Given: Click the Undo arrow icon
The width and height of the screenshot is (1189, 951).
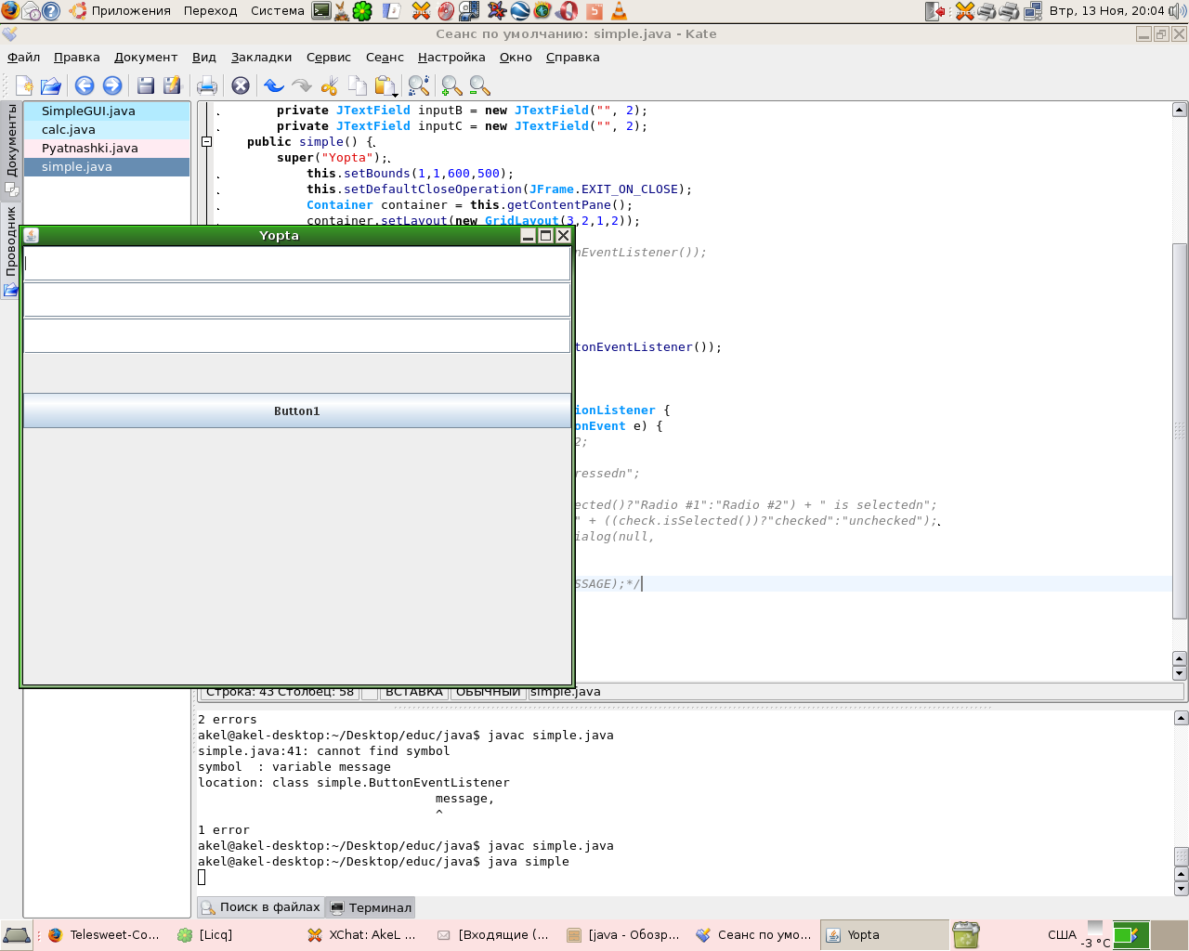Looking at the screenshot, I should coord(273,86).
